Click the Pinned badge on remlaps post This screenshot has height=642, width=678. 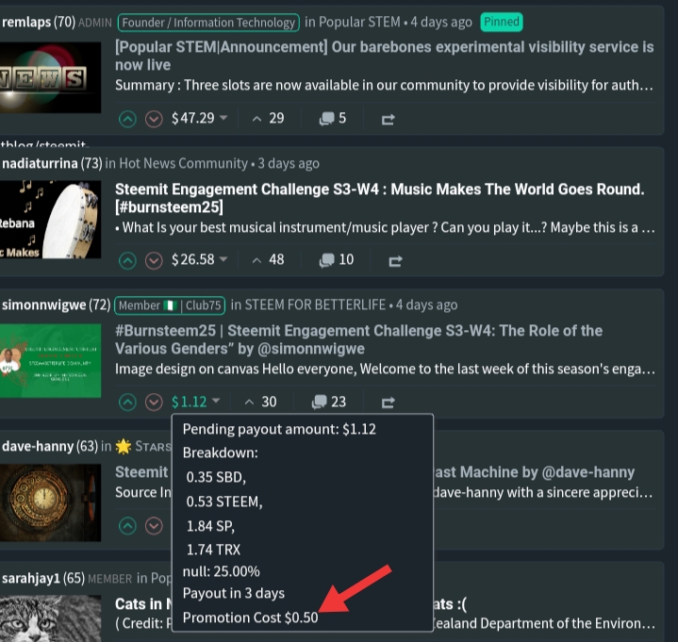[502, 22]
